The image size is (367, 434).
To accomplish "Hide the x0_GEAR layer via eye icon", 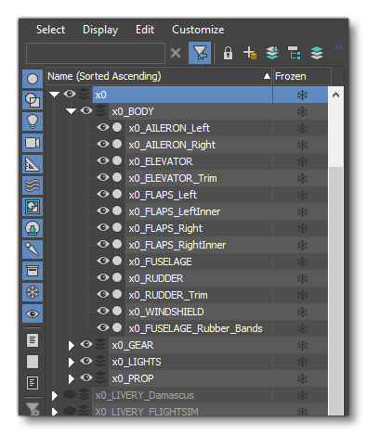I will click(x=86, y=344).
